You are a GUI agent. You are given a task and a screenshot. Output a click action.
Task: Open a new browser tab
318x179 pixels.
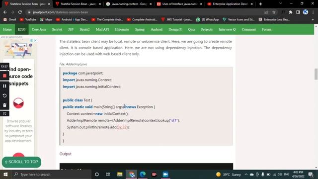point(260,4)
